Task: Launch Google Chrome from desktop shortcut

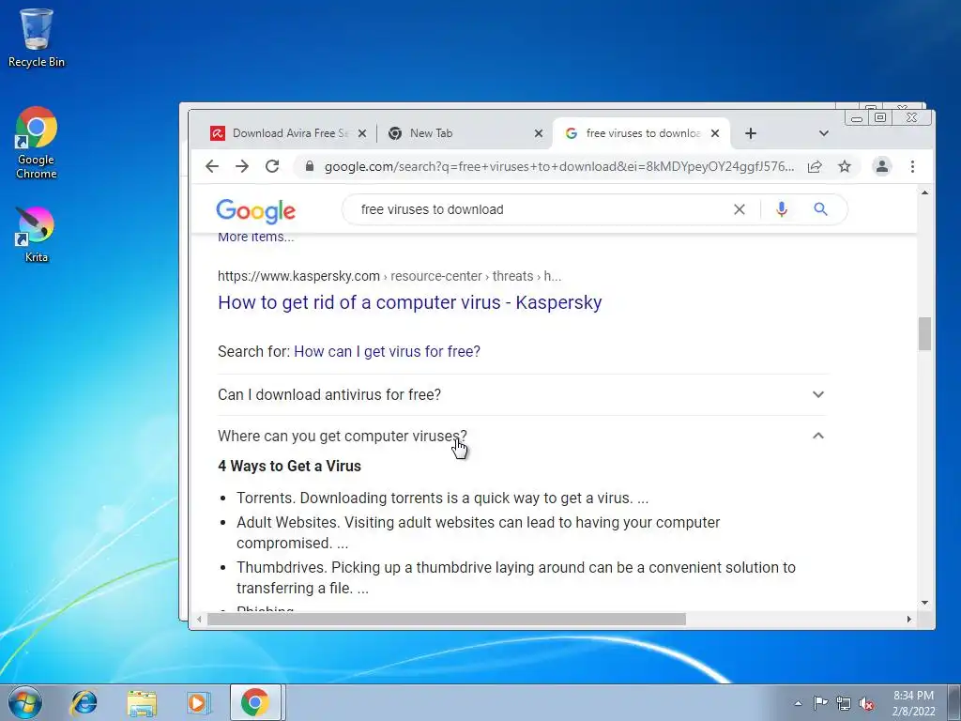Action: (37, 143)
